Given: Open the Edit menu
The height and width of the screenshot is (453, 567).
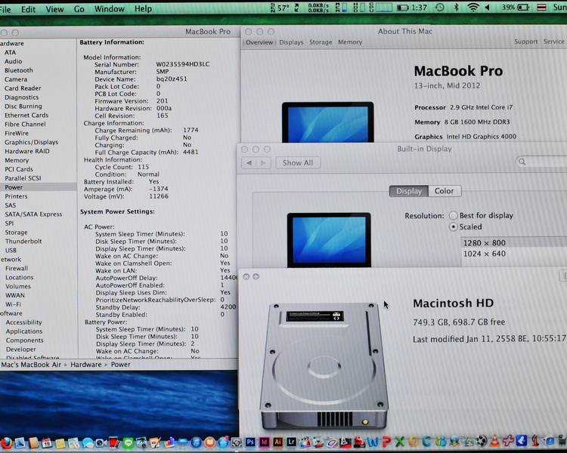Looking at the screenshot, I should click(28, 9).
